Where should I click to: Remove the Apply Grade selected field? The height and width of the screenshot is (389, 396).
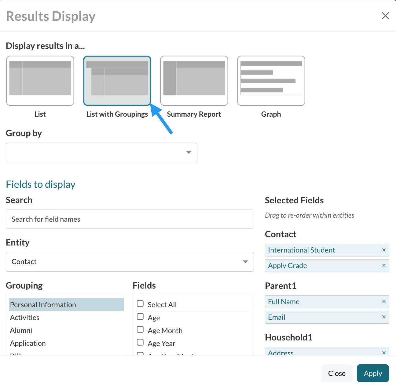384,266
